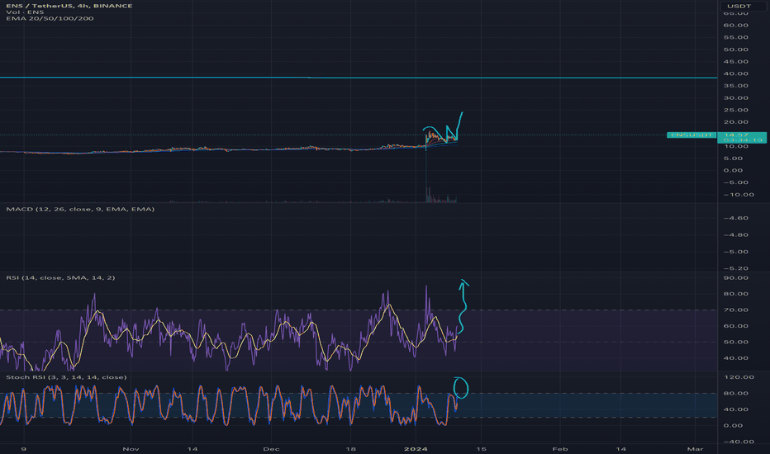This screenshot has height=454, width=770.
Task: Click the 70.00 RSI scale label
Action: [x=735, y=310]
